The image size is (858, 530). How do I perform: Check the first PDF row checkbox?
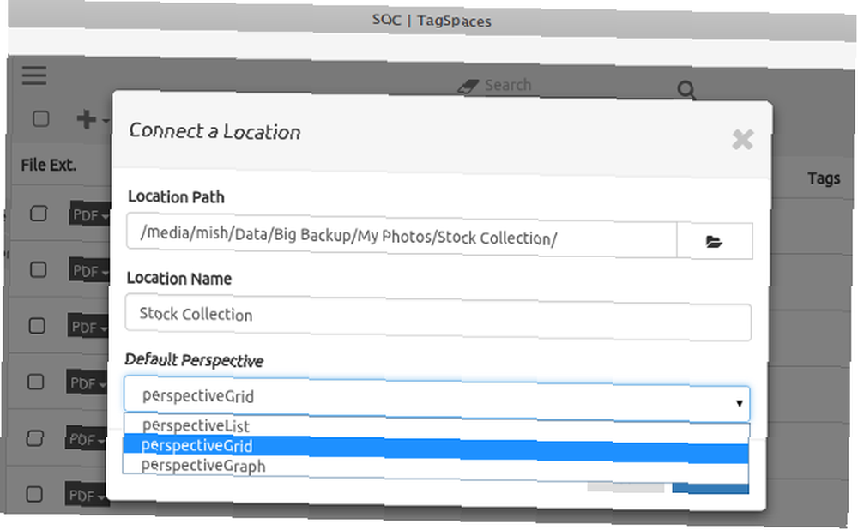(39, 214)
